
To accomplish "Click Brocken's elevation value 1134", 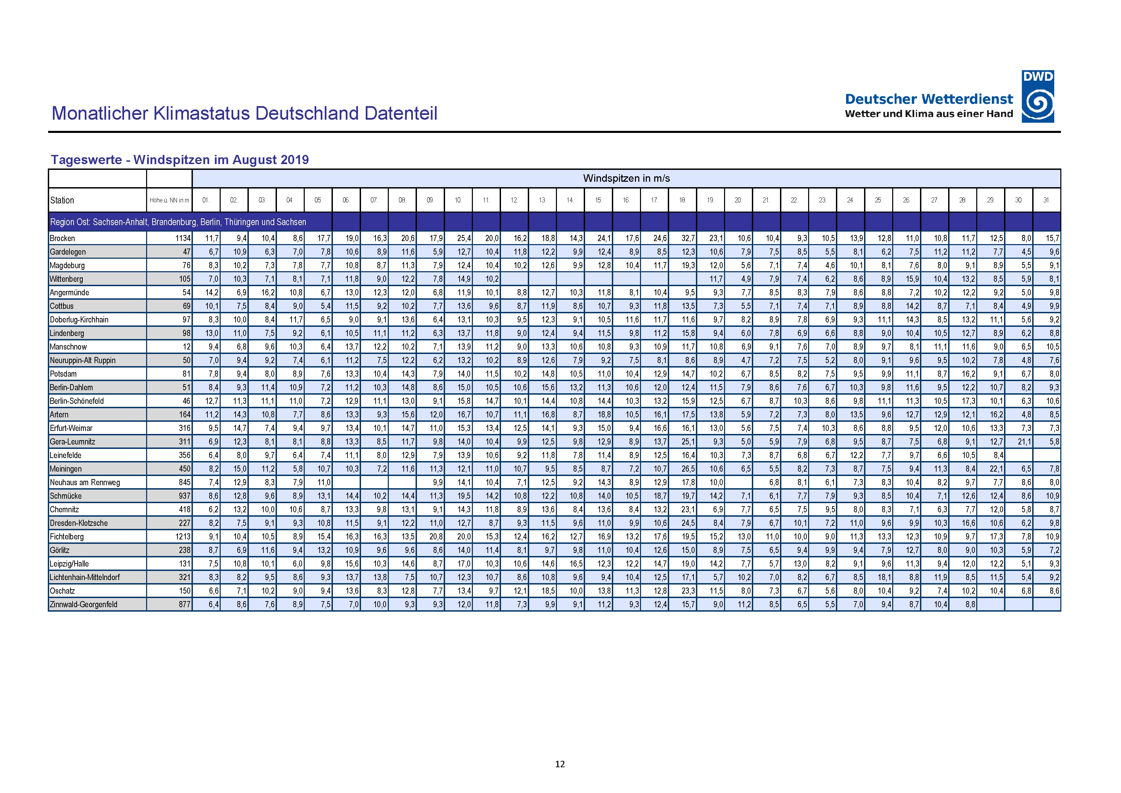I will point(183,238).
